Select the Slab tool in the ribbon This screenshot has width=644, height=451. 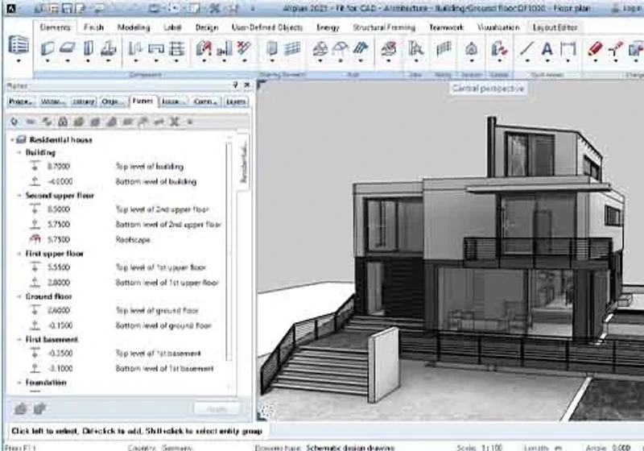68,48
